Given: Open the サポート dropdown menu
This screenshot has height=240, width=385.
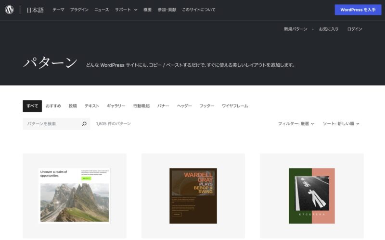Looking at the screenshot, I should [x=126, y=10].
